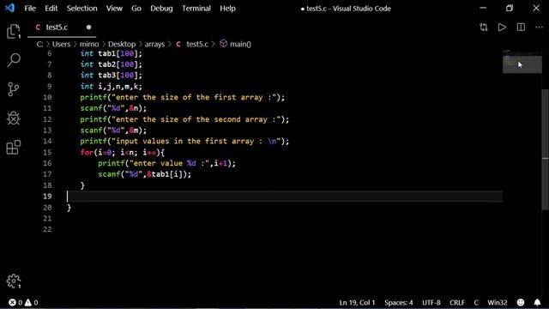Click the unsaved dot on test5.c tab
Screen dimensions: 549x309
tap(88, 27)
